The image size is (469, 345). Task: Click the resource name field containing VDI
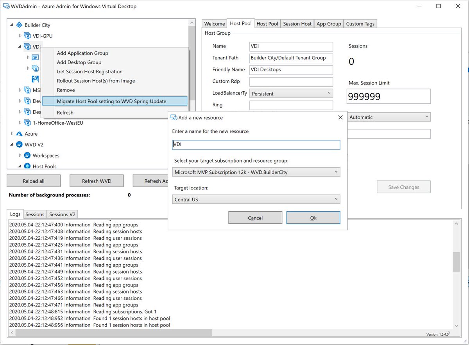[x=256, y=144]
